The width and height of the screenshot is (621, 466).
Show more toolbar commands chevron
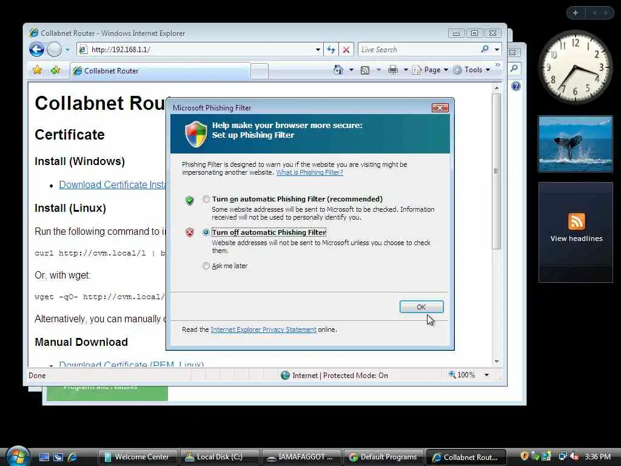(498, 64)
